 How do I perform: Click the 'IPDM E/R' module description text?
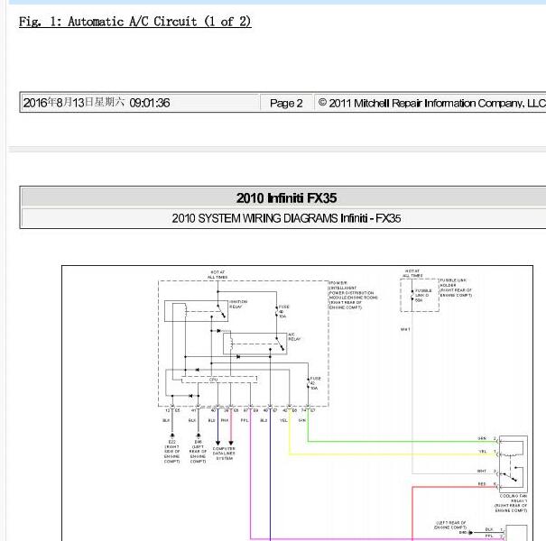click(353, 295)
